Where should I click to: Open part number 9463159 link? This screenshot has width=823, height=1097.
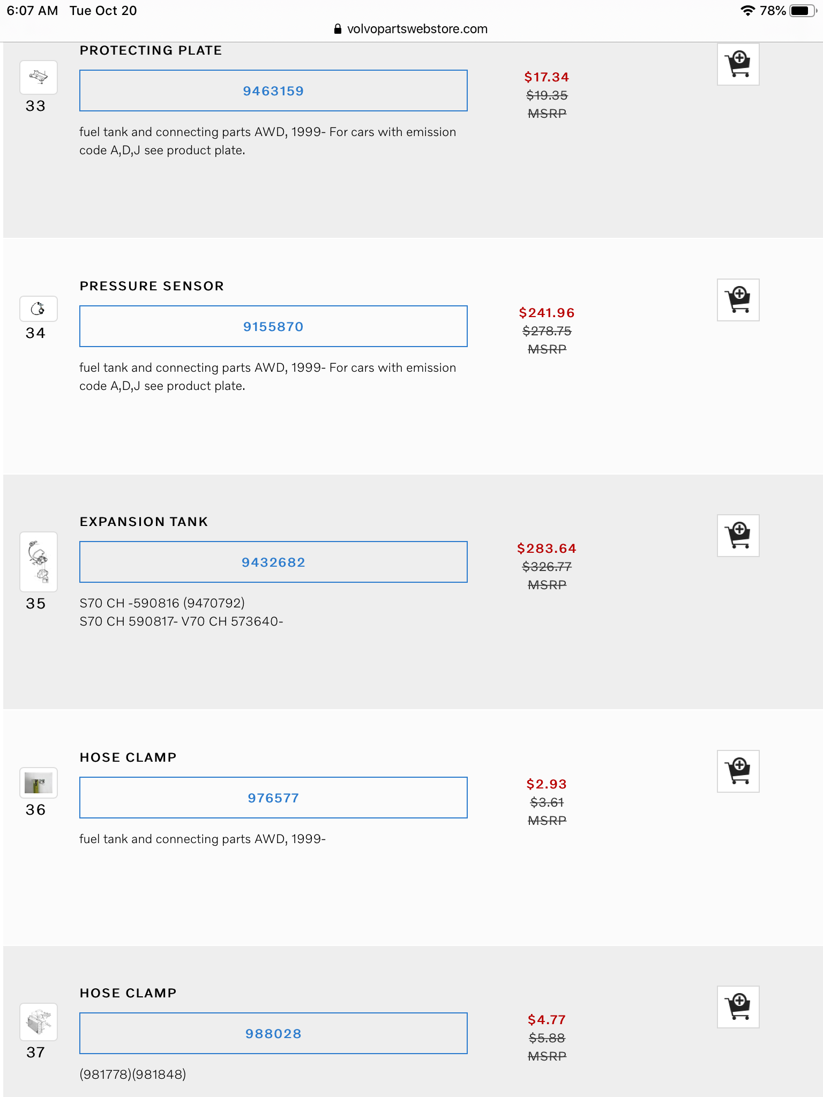(x=273, y=91)
